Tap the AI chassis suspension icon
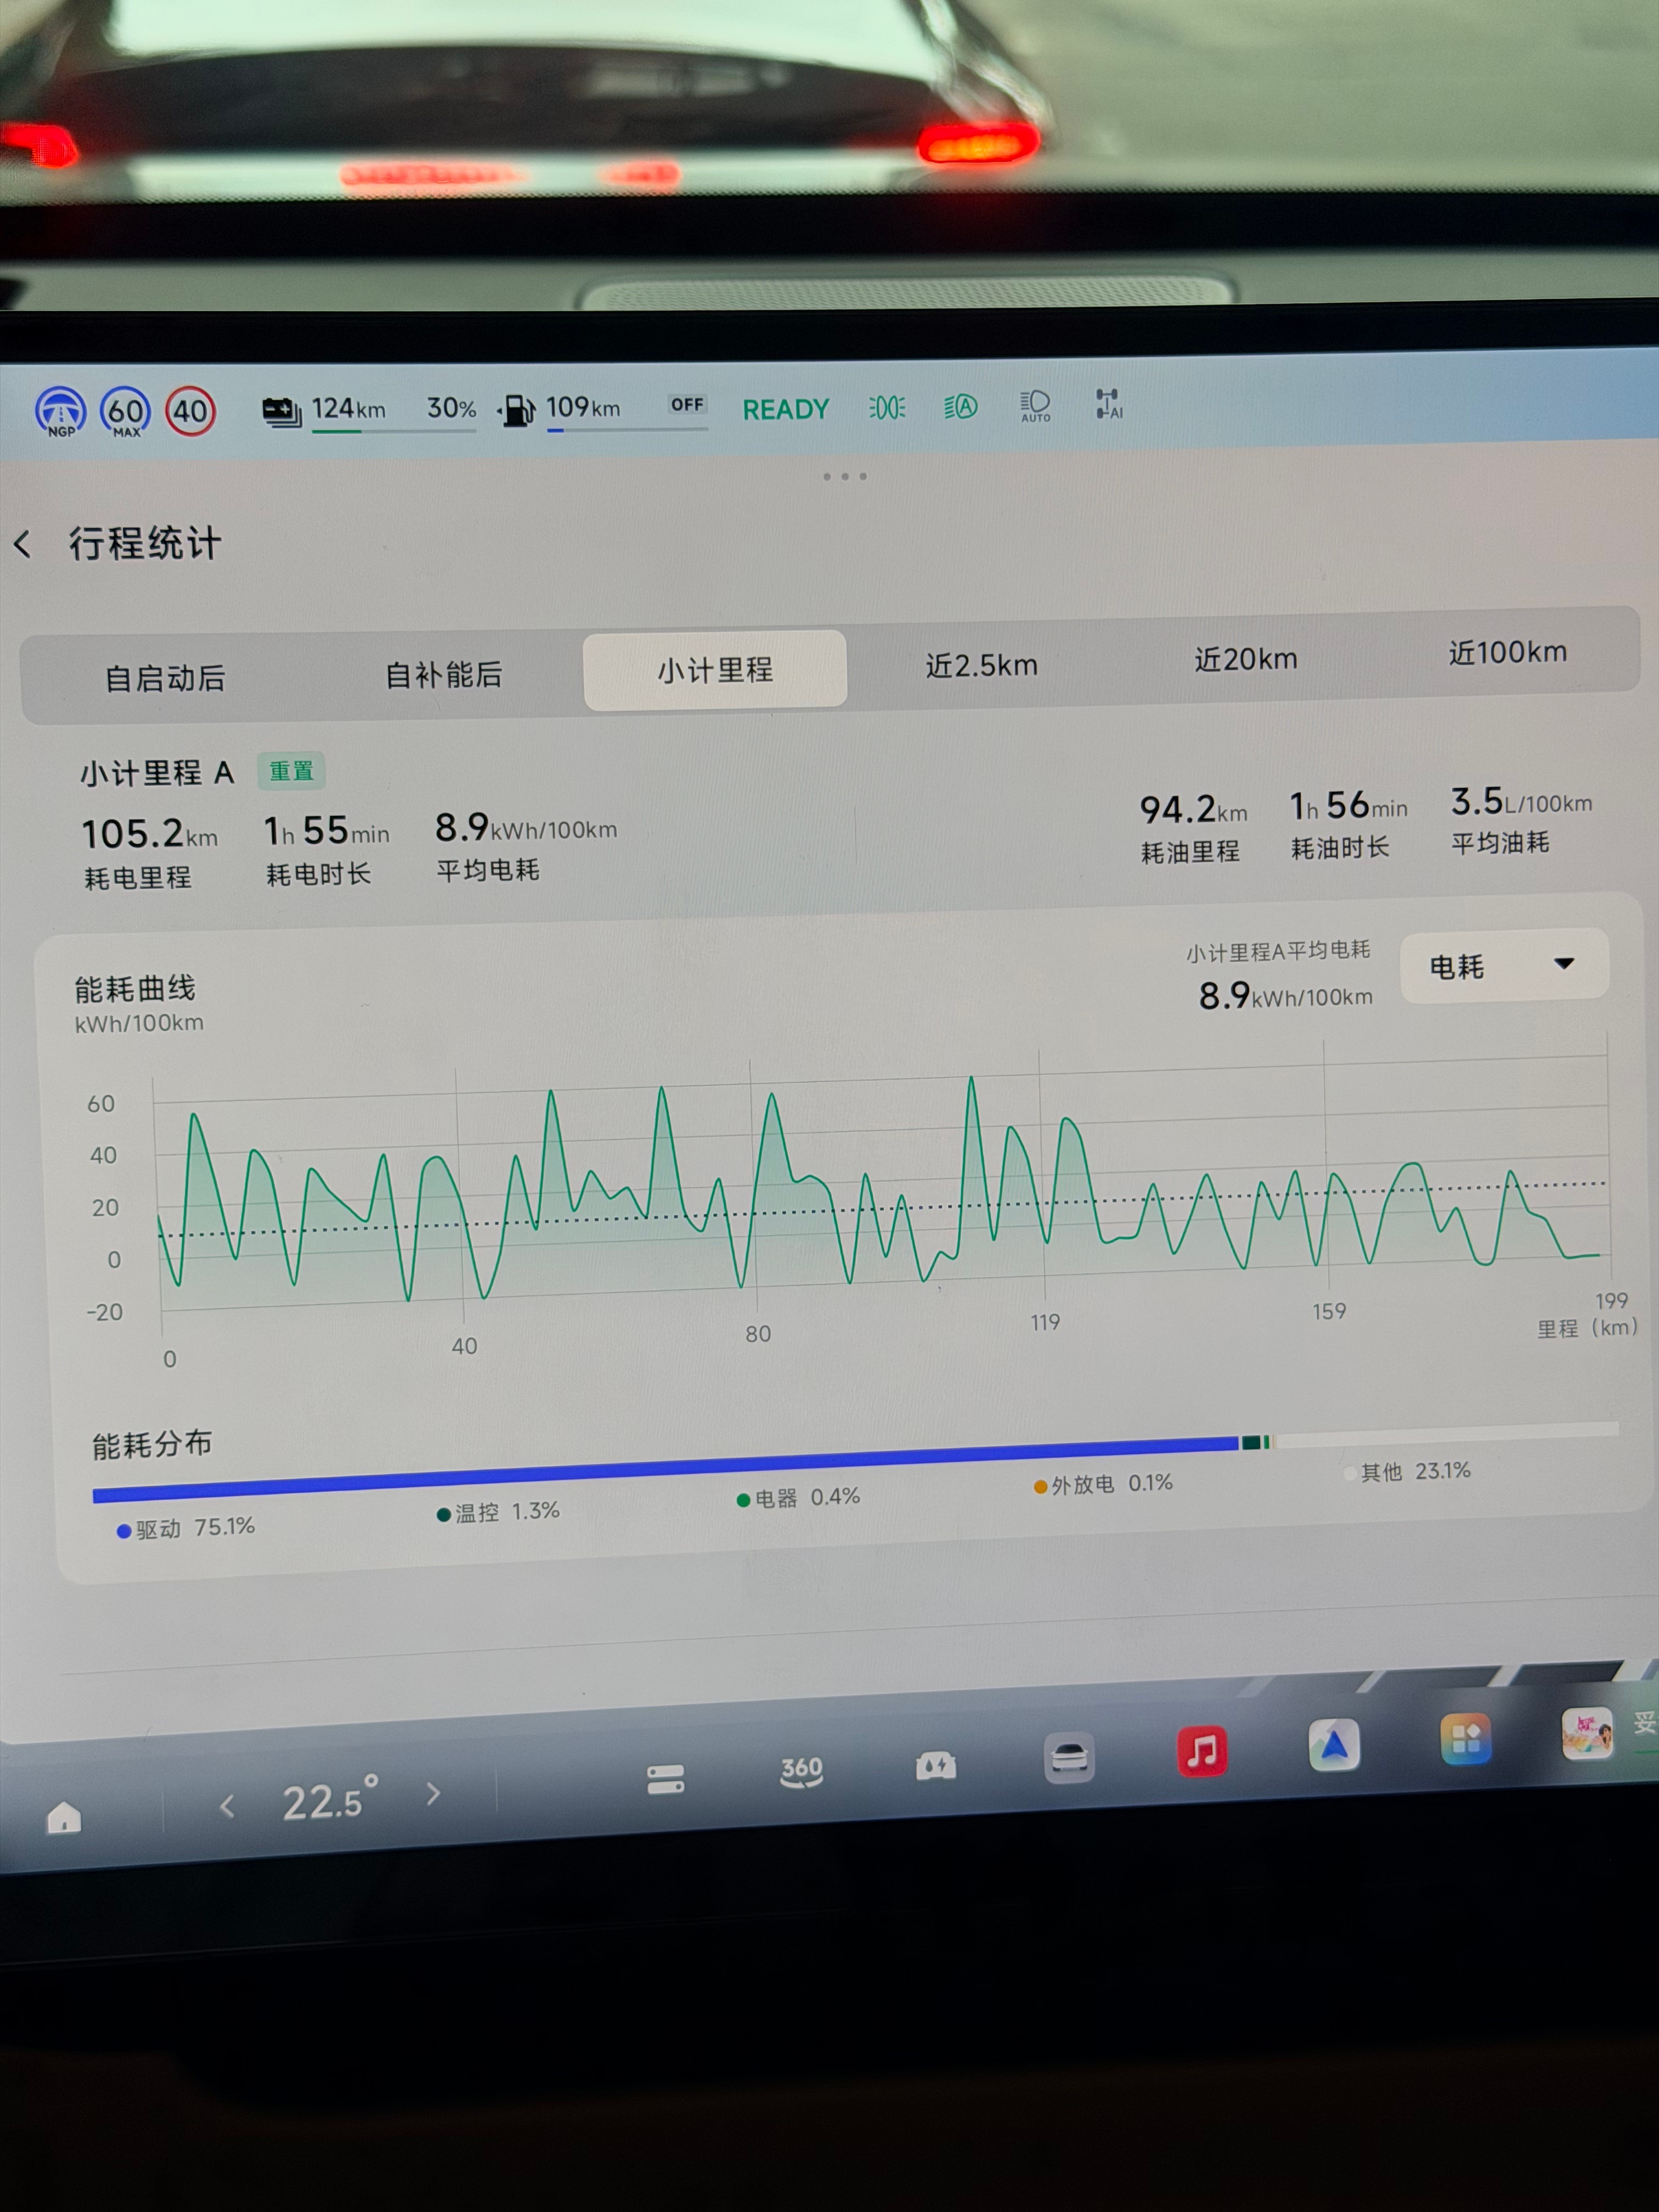 [1108, 404]
